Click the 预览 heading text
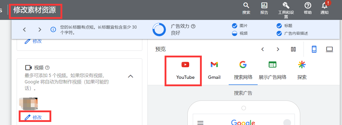The height and width of the screenshot is (125, 342). (x=160, y=49)
